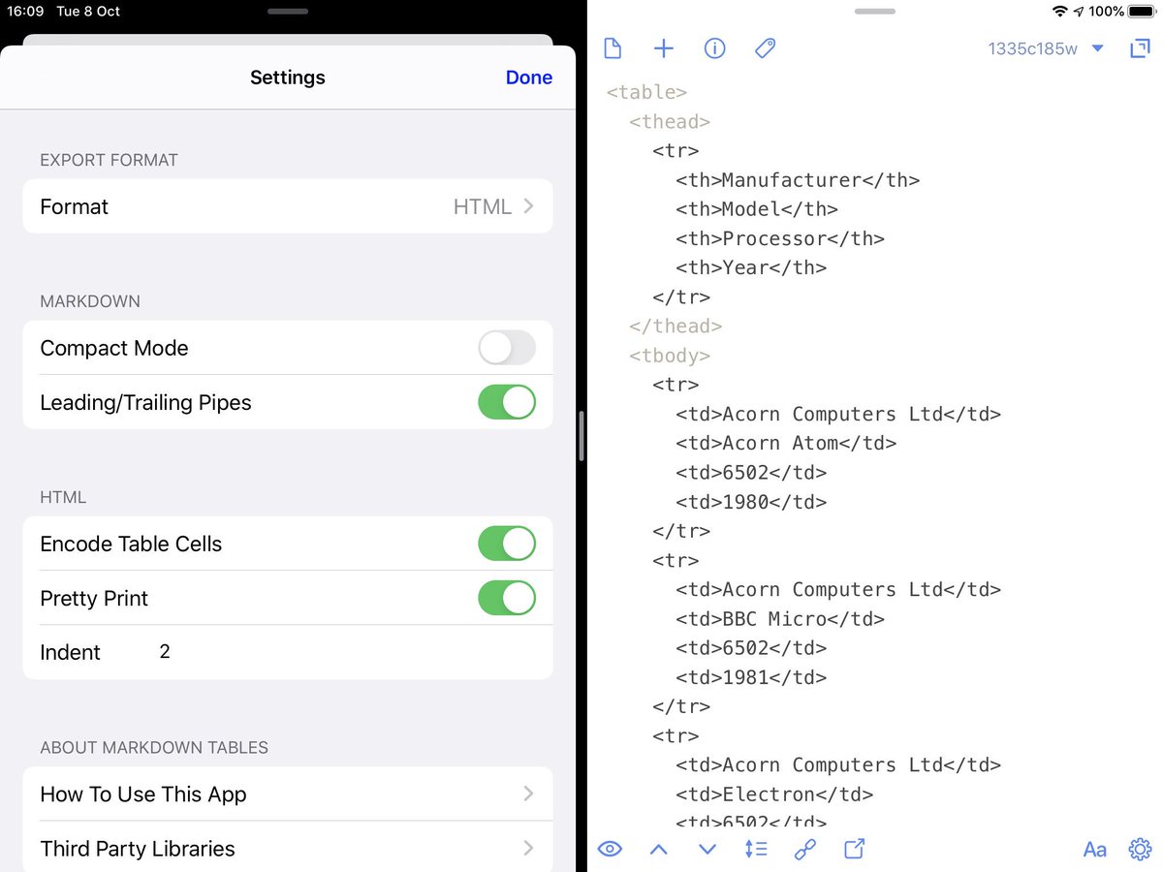Tap the Settings title text
The image size is (1163, 872).
288,78
